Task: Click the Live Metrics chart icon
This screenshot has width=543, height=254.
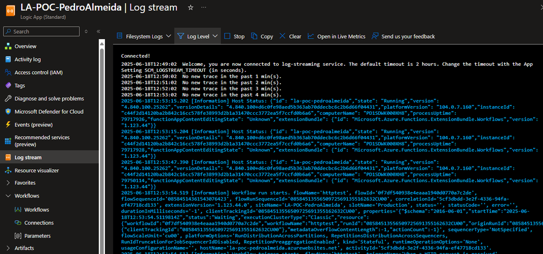Action: (310, 36)
